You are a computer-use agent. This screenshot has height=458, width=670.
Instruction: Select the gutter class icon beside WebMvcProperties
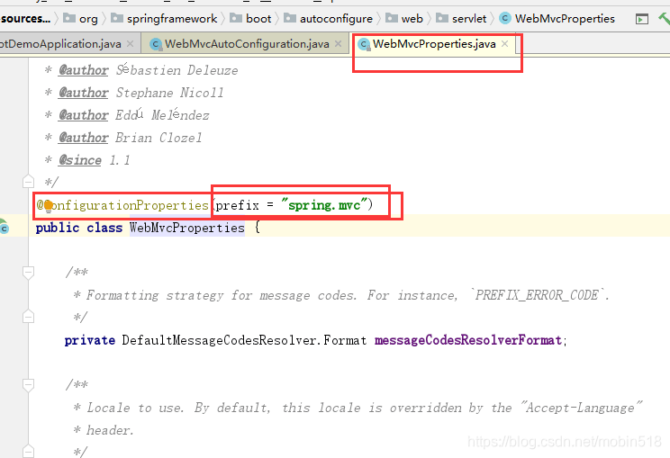[4, 227]
